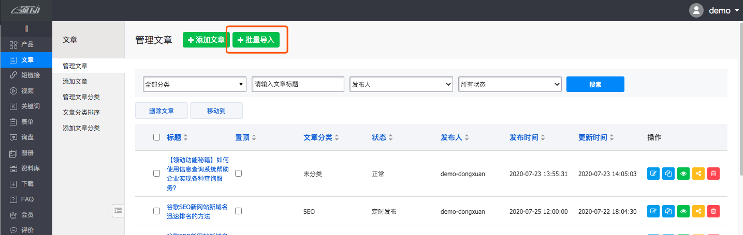Sort the table by 发布时间 column
743x235 pixels.
[527, 137]
